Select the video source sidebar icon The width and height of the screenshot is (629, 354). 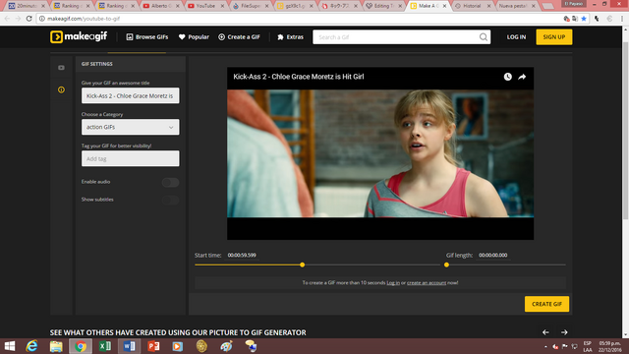(x=61, y=68)
